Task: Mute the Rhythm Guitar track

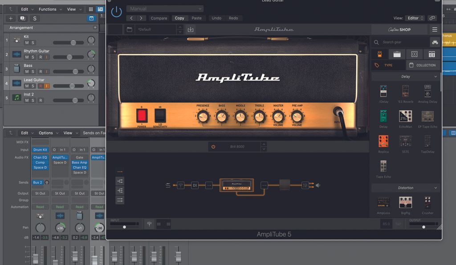Action: 27,57
